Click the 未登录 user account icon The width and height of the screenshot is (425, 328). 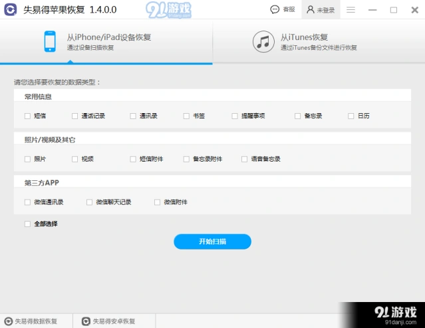coord(311,10)
